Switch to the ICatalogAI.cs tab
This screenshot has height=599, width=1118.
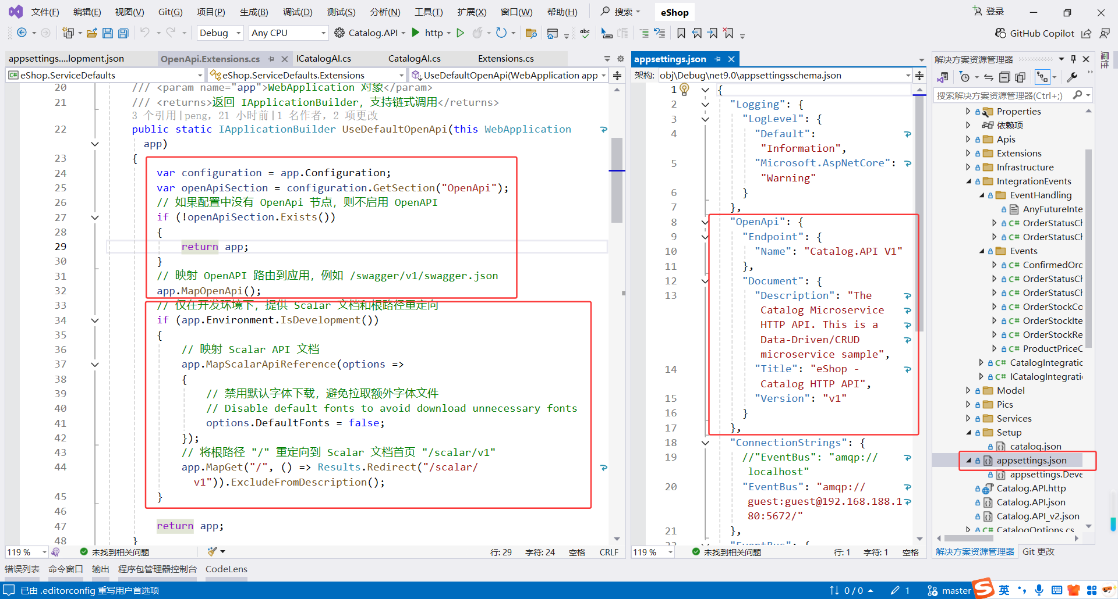pyautogui.click(x=323, y=59)
